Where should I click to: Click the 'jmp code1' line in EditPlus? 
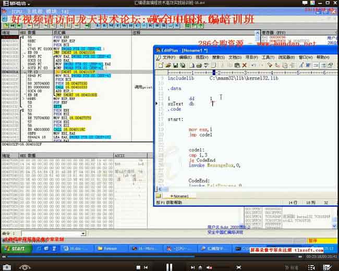[200, 134]
